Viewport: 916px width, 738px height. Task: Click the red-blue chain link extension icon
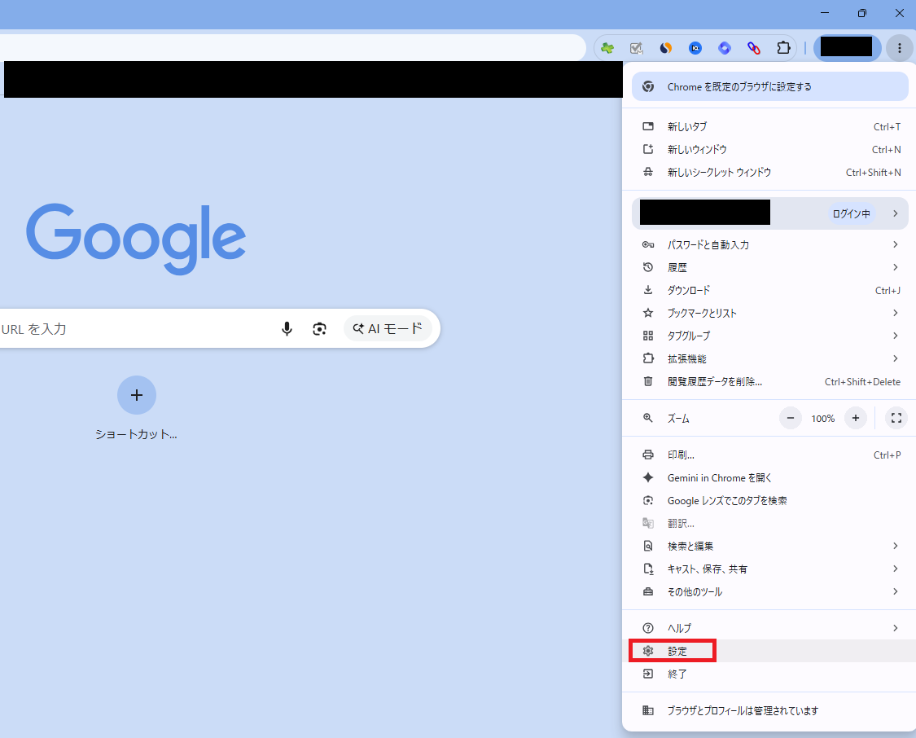(x=754, y=48)
